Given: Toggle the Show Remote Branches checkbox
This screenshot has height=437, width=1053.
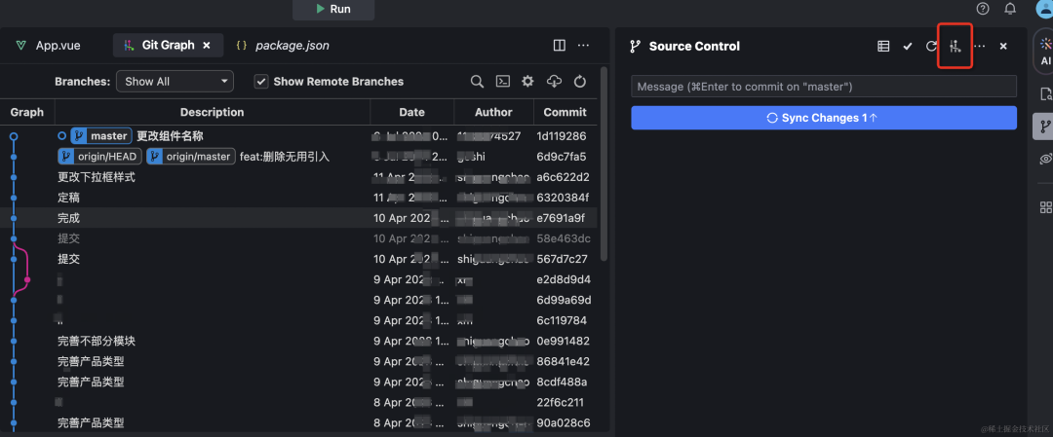Looking at the screenshot, I should (x=261, y=82).
